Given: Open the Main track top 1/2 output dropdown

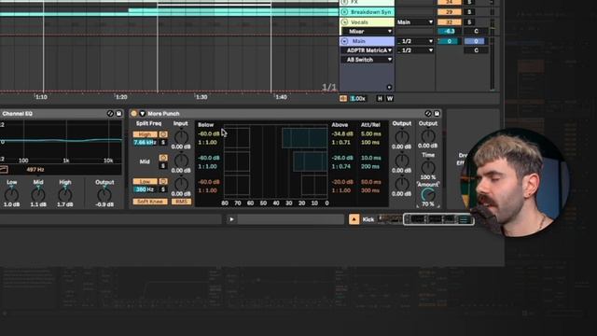Looking at the screenshot, I should (x=415, y=41).
